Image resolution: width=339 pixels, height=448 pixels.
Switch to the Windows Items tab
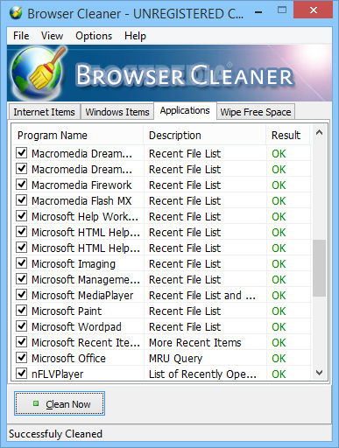(117, 112)
